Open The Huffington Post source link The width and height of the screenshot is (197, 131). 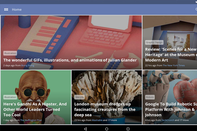pyautogui.click(x=31, y=120)
